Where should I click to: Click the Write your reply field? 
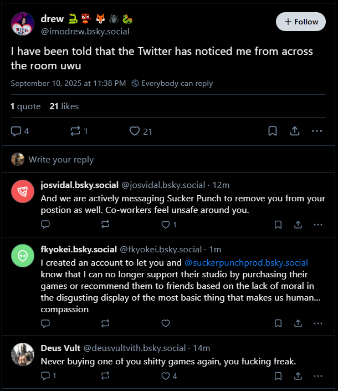point(168,159)
